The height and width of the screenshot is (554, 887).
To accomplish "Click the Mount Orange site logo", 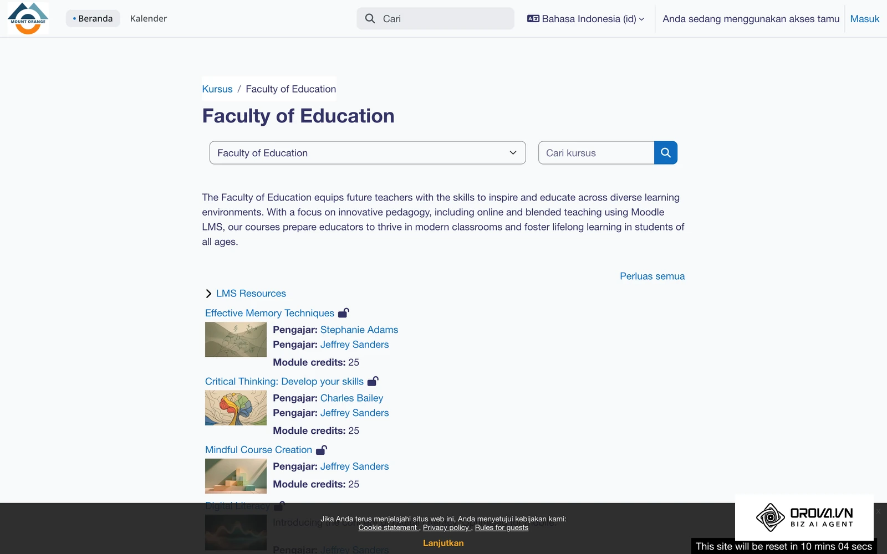I will (28, 18).
